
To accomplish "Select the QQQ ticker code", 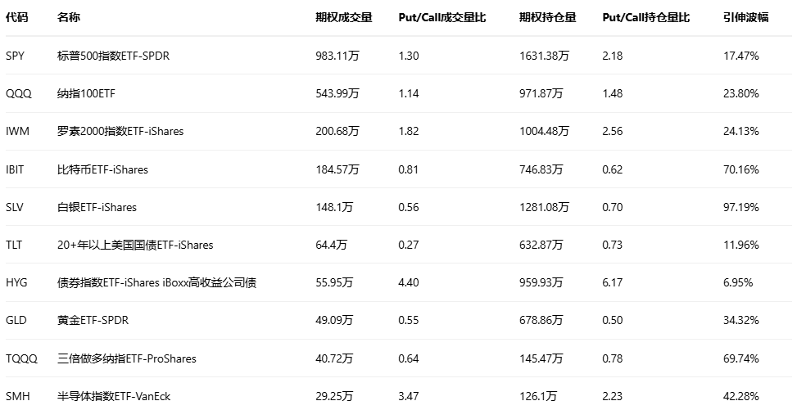I will 18,93.
